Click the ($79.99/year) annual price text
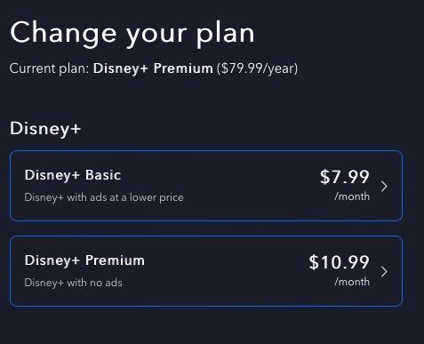The image size is (424, 344). coord(257,68)
